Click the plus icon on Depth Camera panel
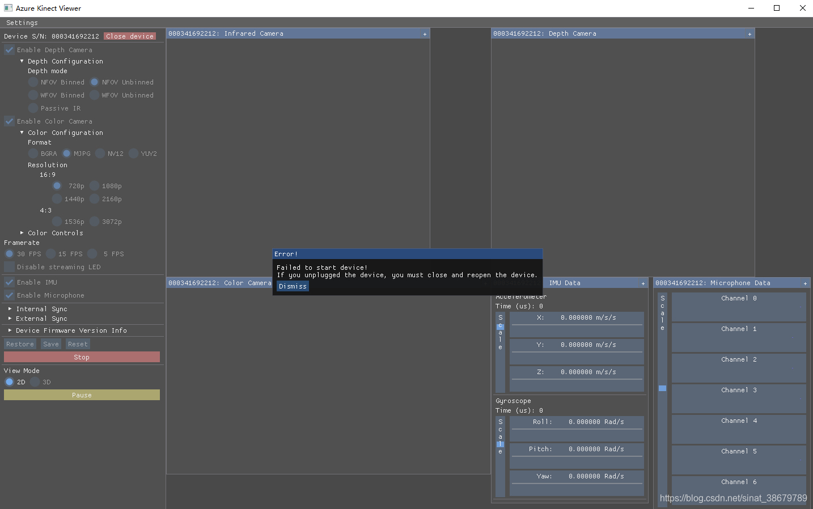The width and height of the screenshot is (813, 509). coord(750,34)
